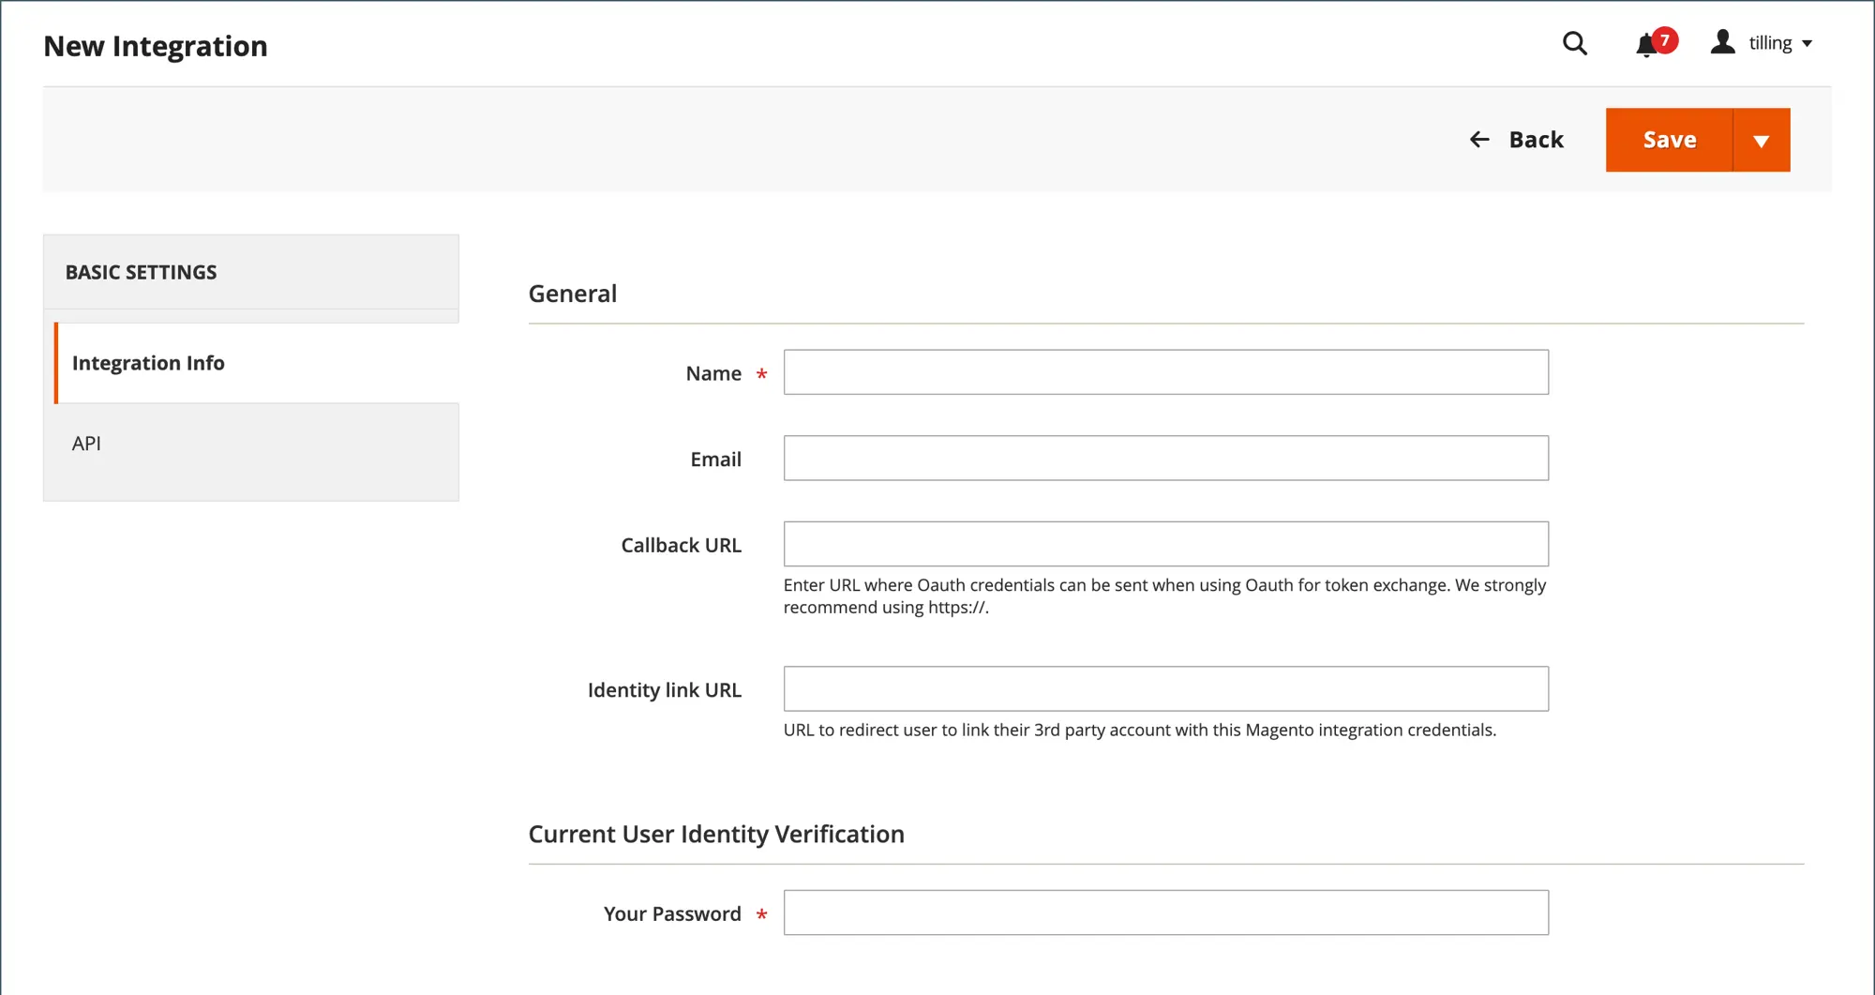Select the Callback URL input field

pos(1165,544)
